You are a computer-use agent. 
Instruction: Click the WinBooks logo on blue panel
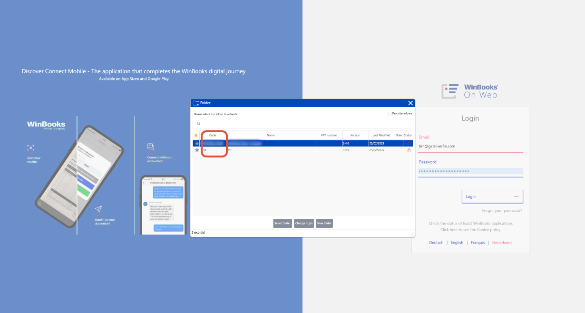(46, 125)
